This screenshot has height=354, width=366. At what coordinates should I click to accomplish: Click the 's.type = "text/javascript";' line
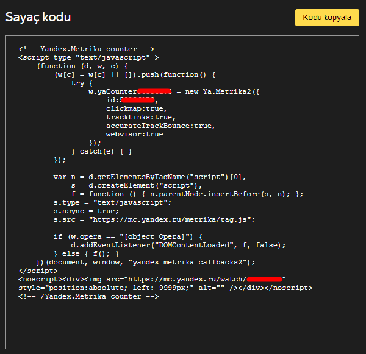pos(112,202)
